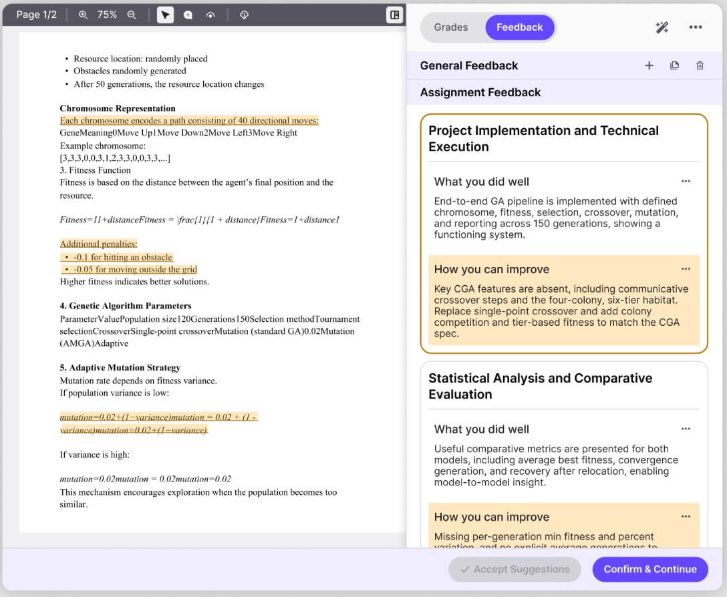Image resolution: width=727 pixels, height=597 pixels.
Task: Click Confirm & Continue
Action: (x=650, y=569)
